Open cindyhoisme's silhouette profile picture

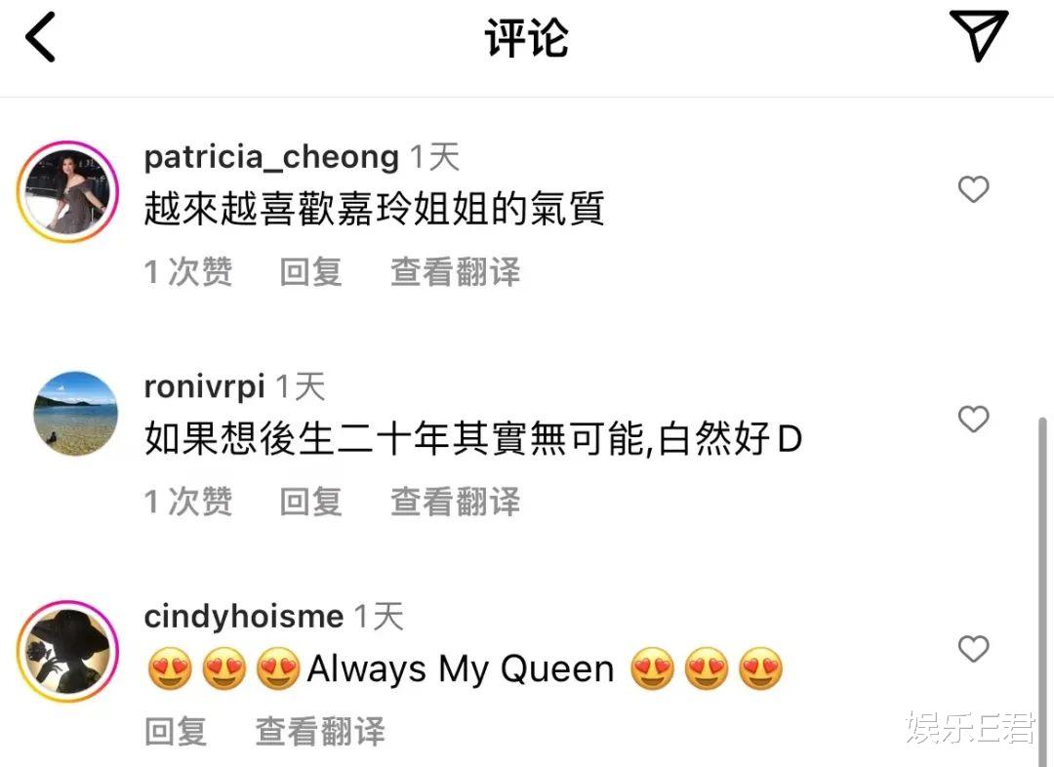[67, 652]
